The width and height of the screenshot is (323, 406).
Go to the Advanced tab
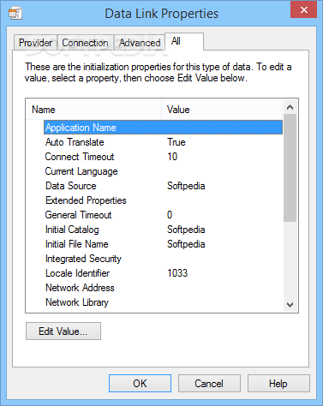click(140, 43)
